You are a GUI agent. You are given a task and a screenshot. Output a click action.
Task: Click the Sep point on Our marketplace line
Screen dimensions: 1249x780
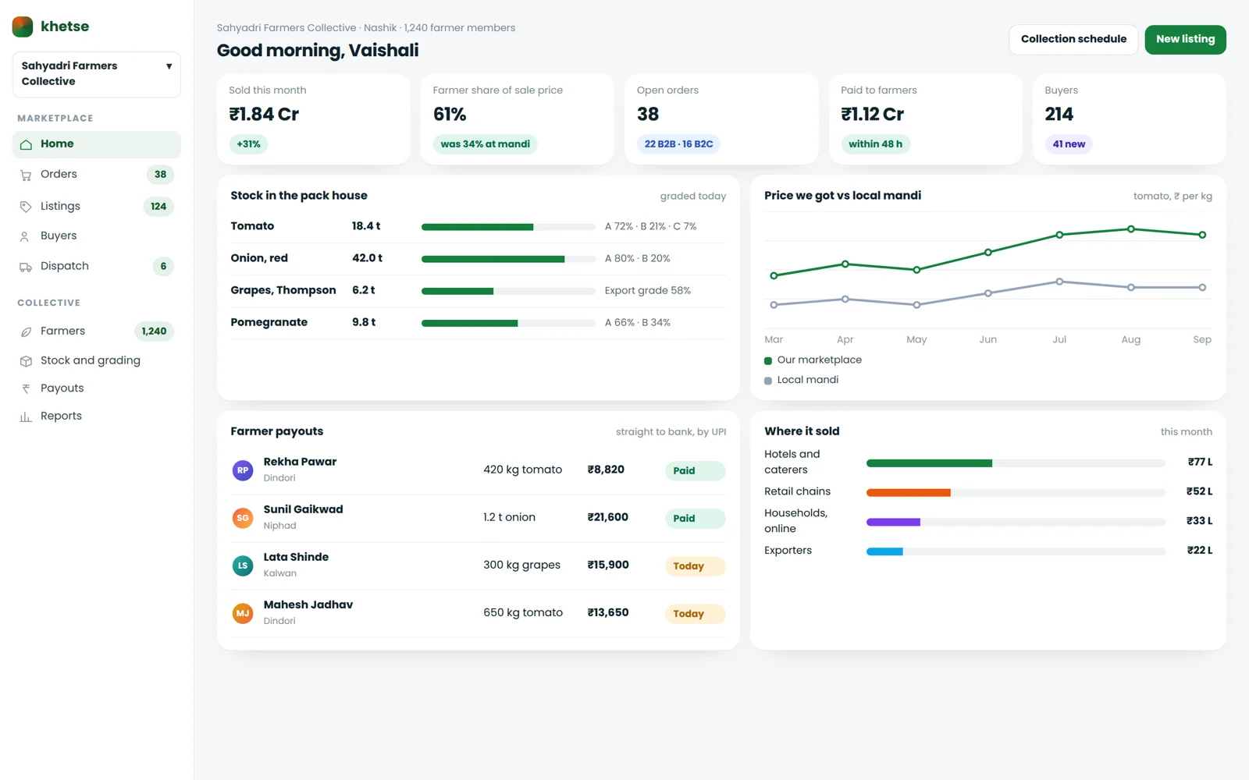click(1202, 235)
